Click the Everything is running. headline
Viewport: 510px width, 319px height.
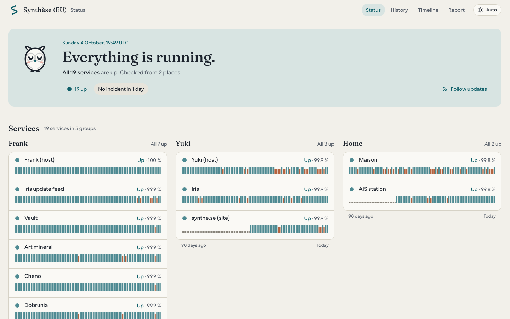pyautogui.click(x=139, y=57)
